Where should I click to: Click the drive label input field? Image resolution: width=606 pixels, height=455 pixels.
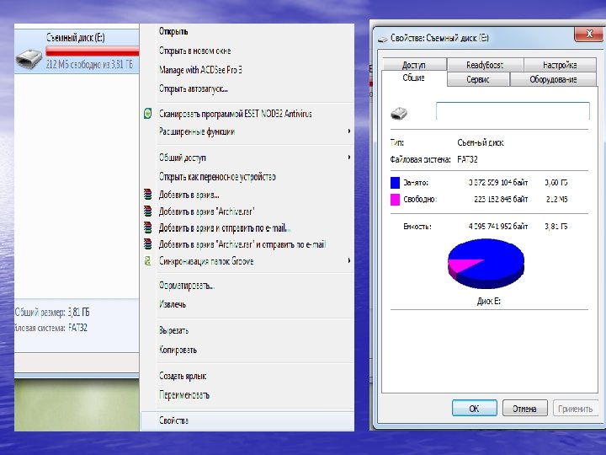tap(513, 111)
